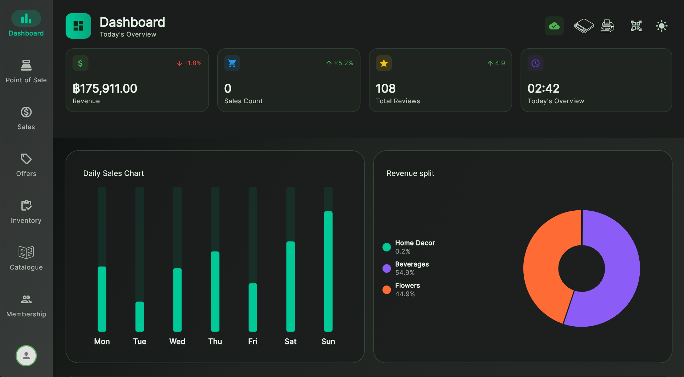This screenshot has height=377, width=684.
Task: Click the printer icon in the header
Action: tap(607, 26)
